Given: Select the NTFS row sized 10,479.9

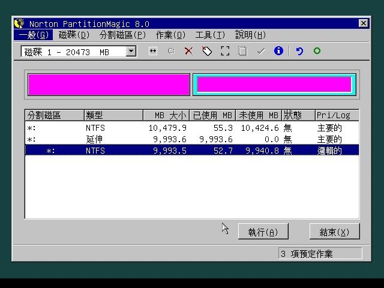Looking at the screenshot, I should (192, 128).
